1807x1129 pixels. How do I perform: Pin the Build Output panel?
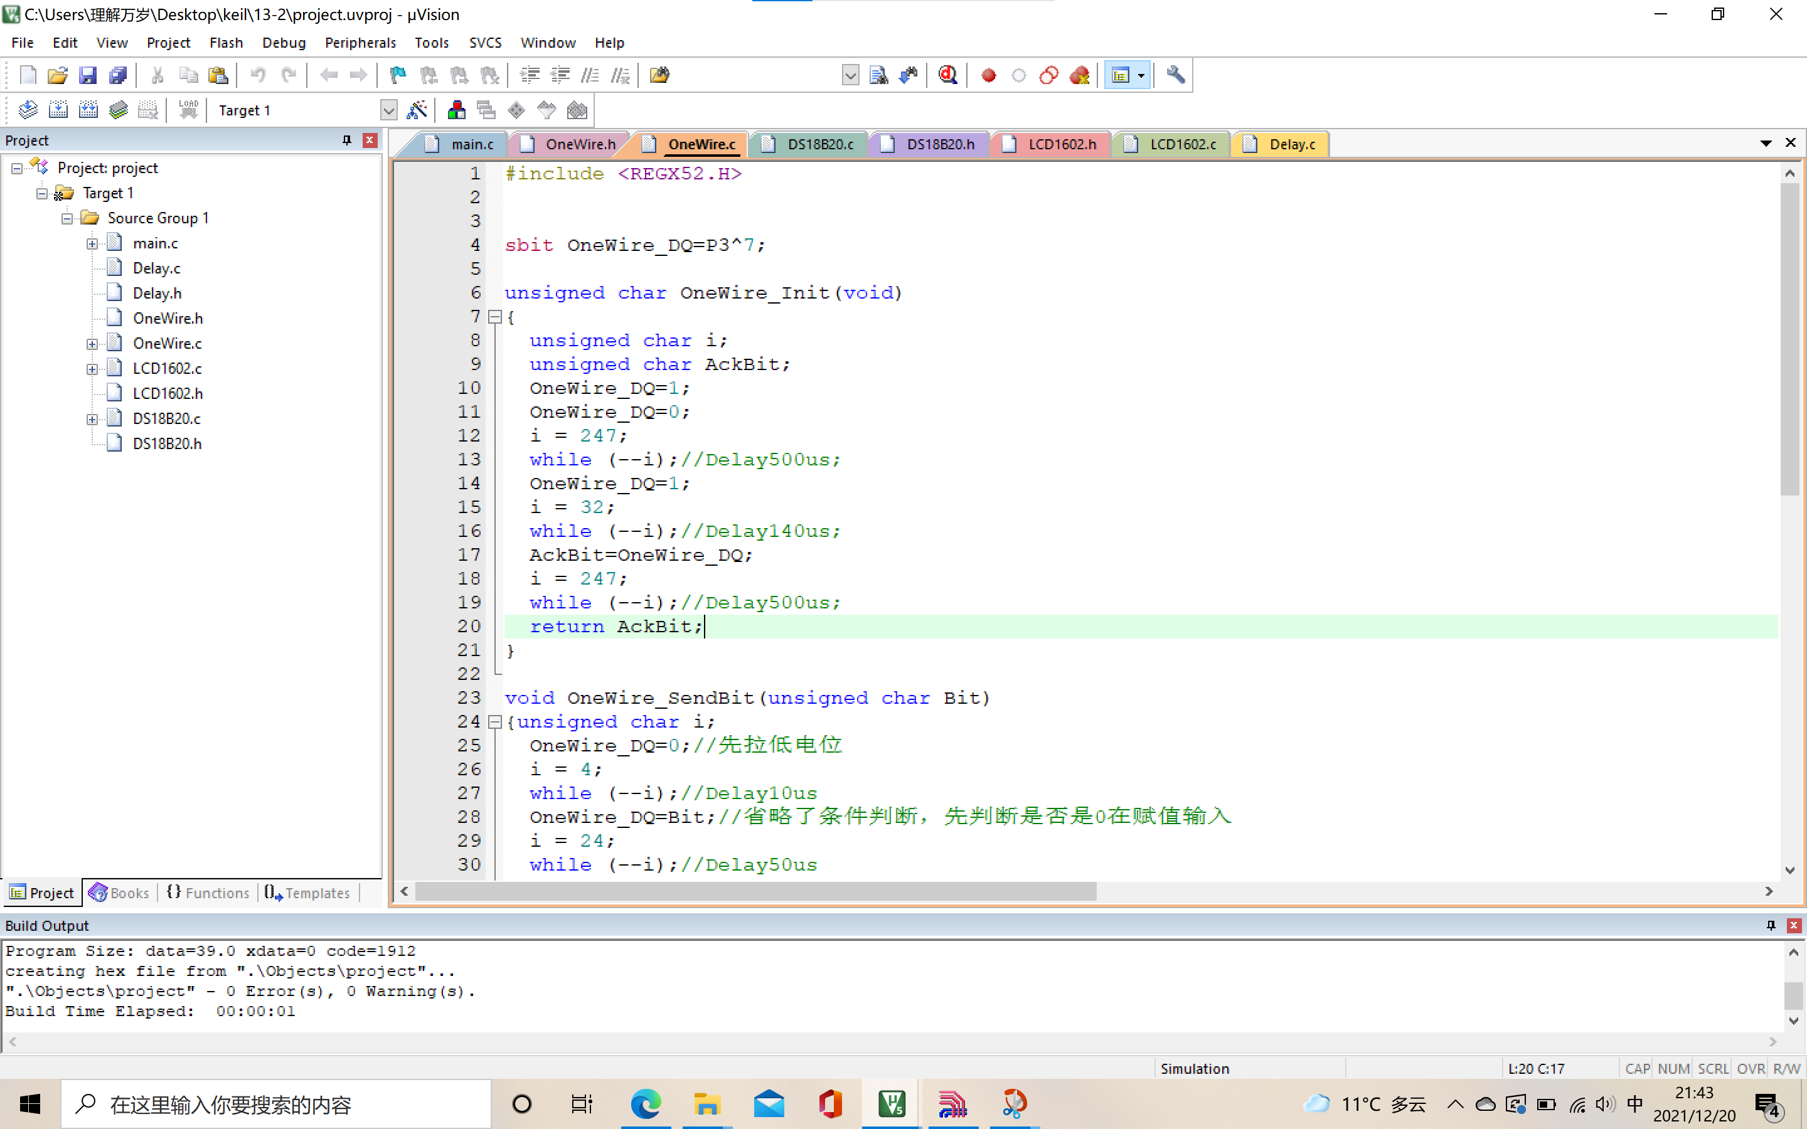[1771, 925]
